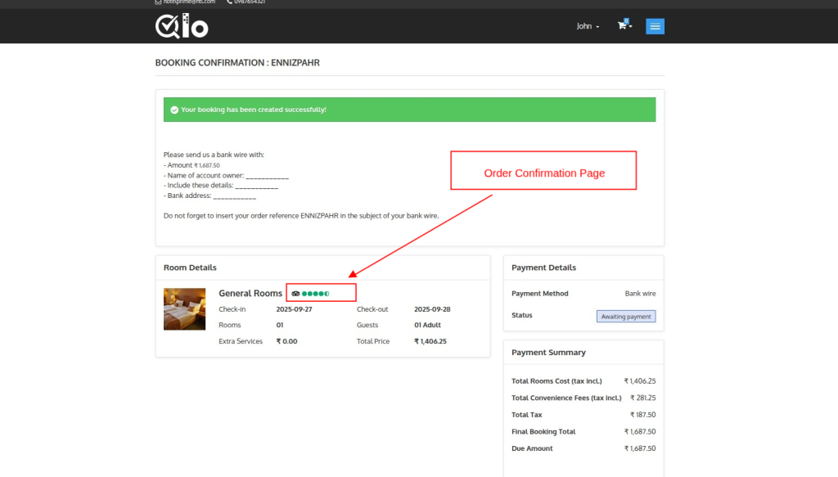Open the General Rooms bedroom thumbnail
The width and height of the screenshot is (838, 477).
pos(184,308)
